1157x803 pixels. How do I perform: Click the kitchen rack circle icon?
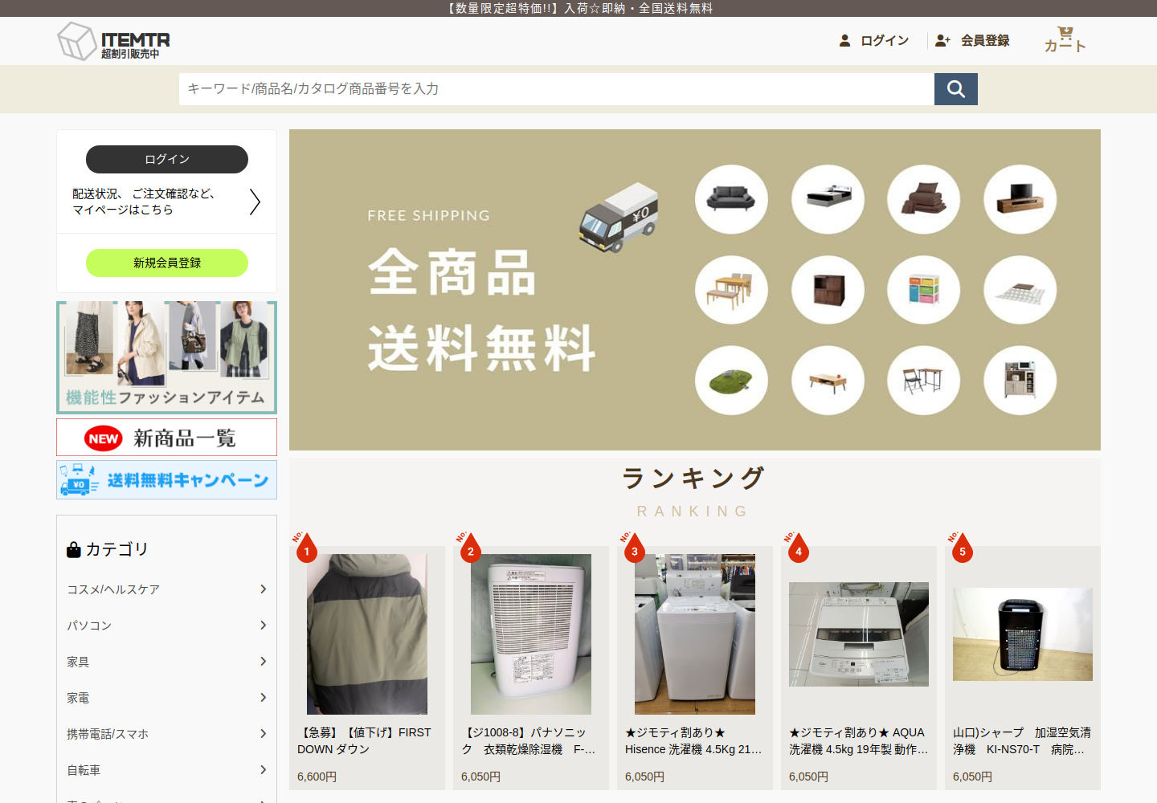1020,381
